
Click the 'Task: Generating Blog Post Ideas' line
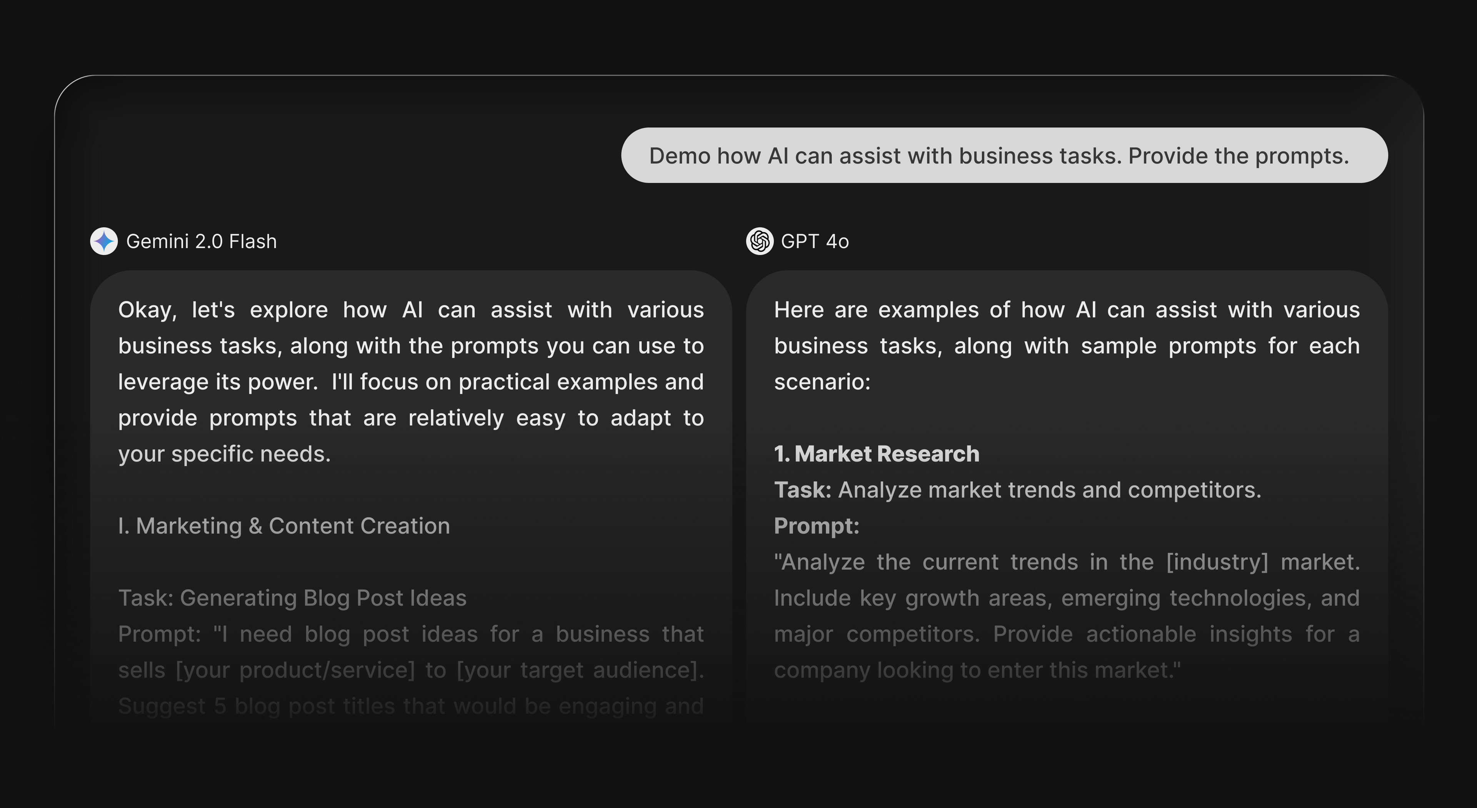(292, 598)
